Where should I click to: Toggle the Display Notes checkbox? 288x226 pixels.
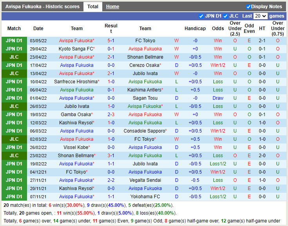[248, 7]
